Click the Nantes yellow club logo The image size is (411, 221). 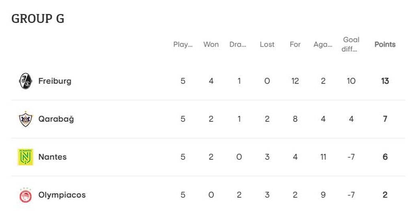26,157
